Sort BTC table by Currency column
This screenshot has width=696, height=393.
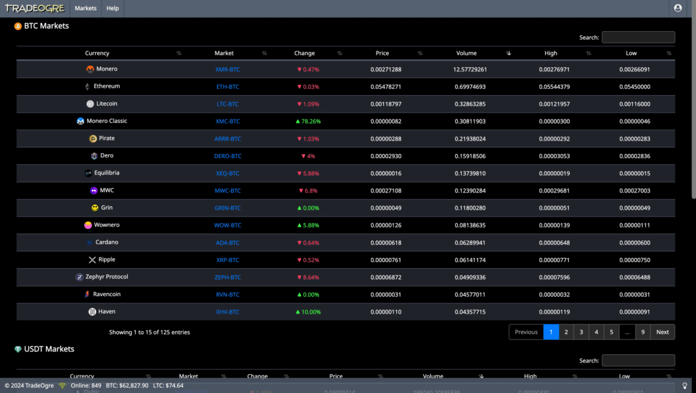point(97,53)
